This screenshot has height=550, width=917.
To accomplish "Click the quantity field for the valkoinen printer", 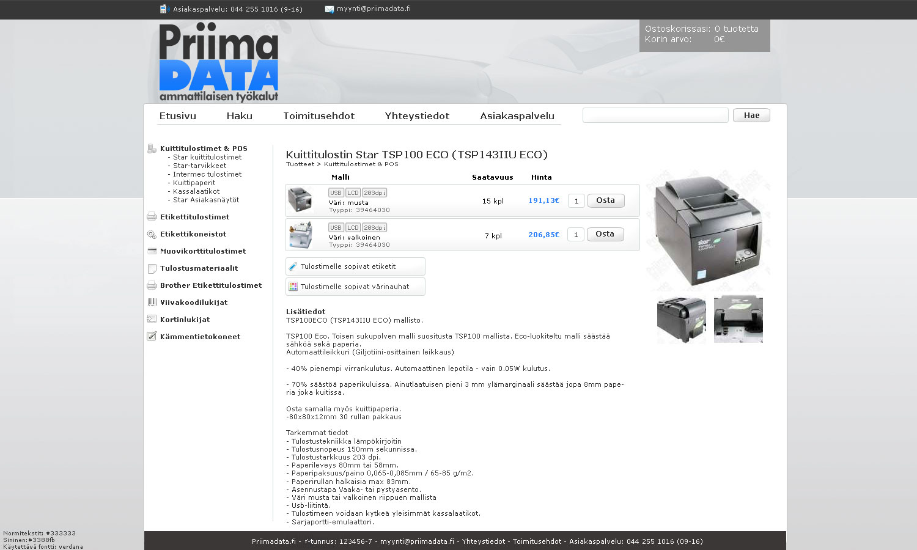I will click(x=576, y=235).
